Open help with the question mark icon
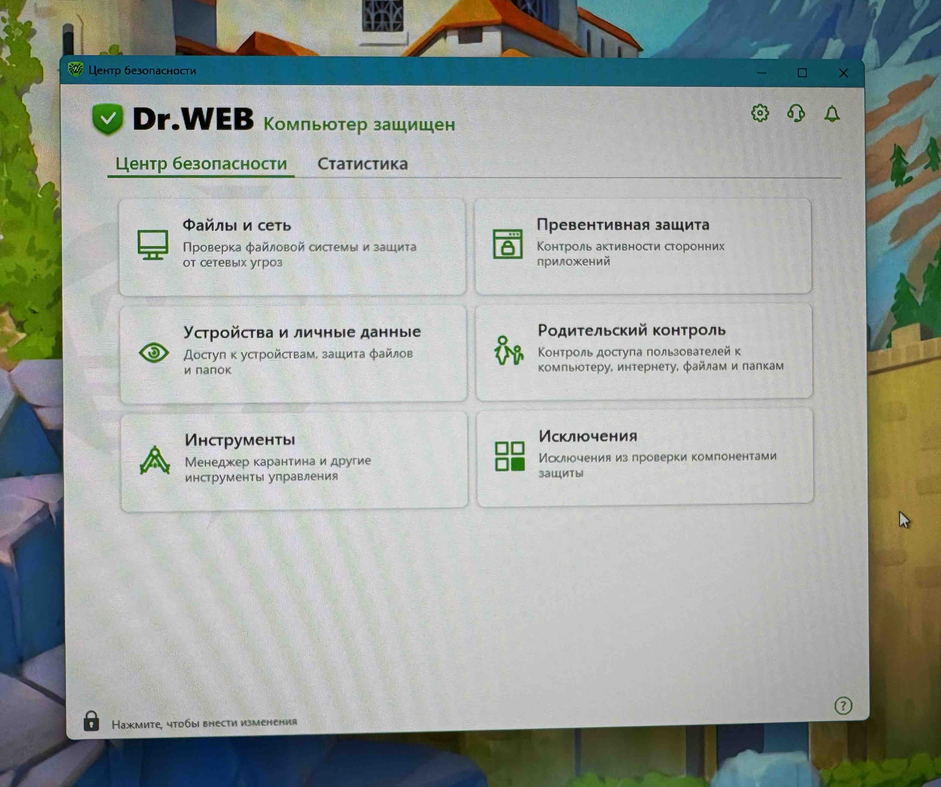Image resolution: width=941 pixels, height=787 pixels. pyautogui.click(x=843, y=706)
